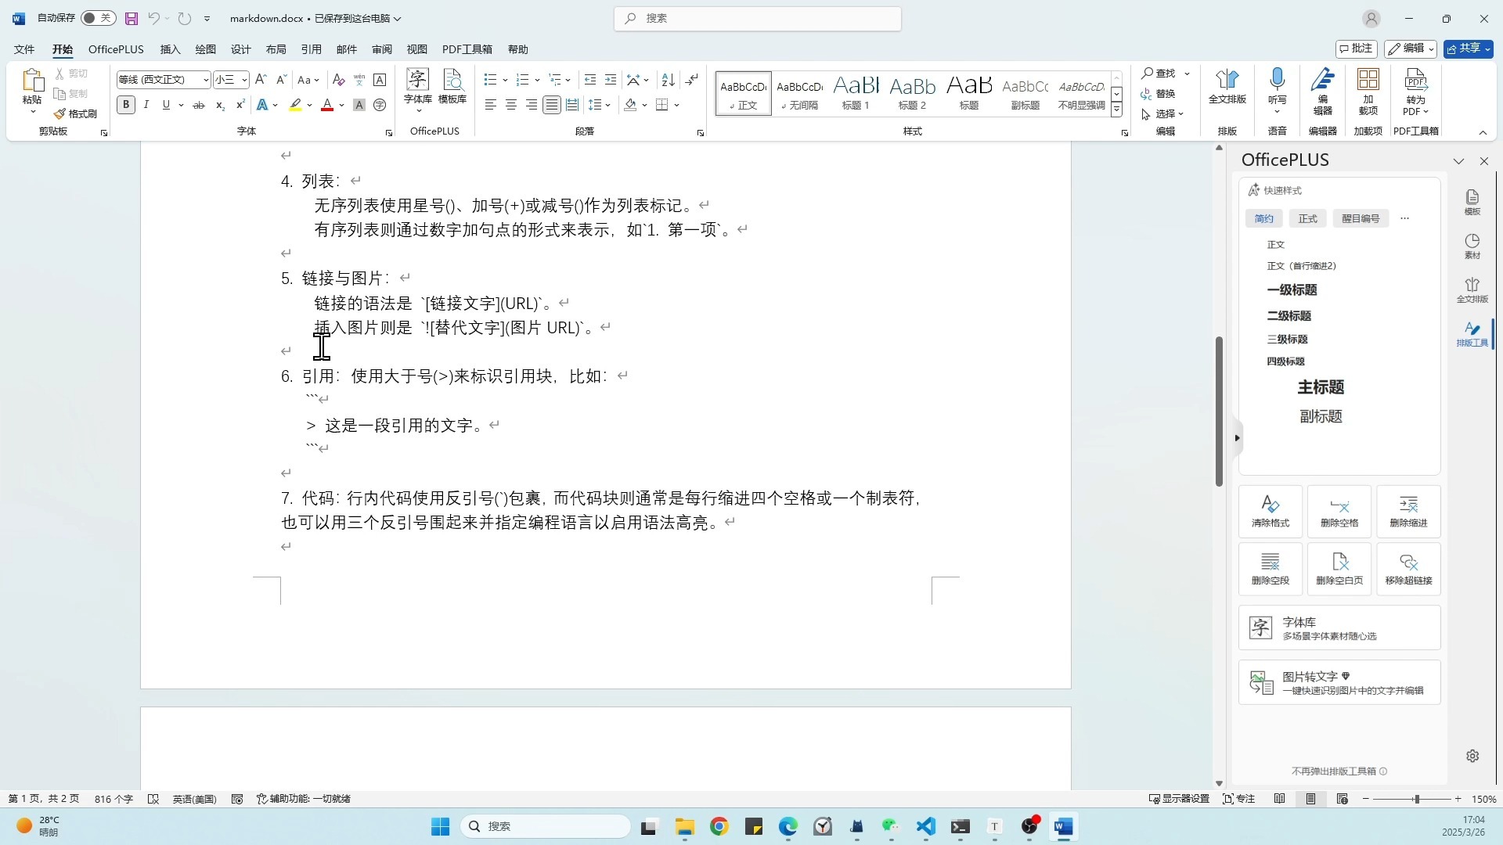Apply 一级标题 style from panel
The image size is (1503, 845).
(1292, 289)
